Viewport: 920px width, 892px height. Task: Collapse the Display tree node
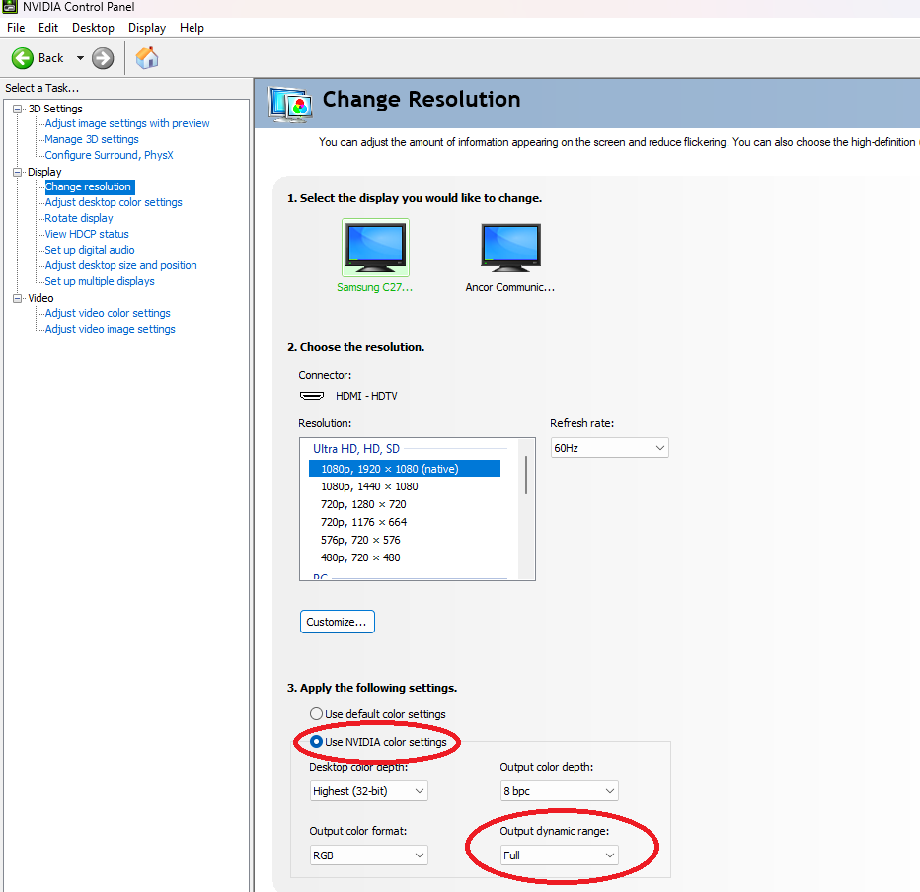pos(18,172)
